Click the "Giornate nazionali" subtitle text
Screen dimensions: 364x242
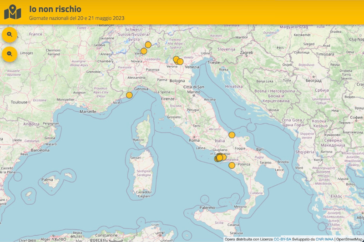tap(76, 18)
